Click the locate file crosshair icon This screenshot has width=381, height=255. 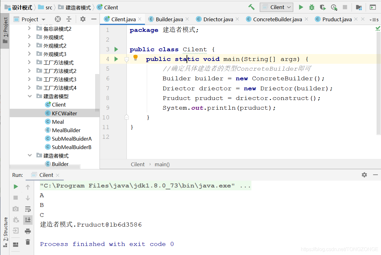[58, 19]
